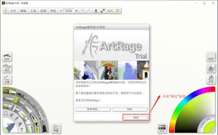Click the 50% tool size dial
This screenshot has width=218, height=135.
tap(10, 124)
